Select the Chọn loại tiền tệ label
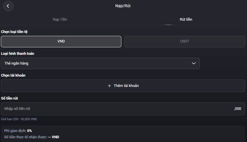Image resolution: width=247 pixels, height=142 pixels. coord(14,32)
